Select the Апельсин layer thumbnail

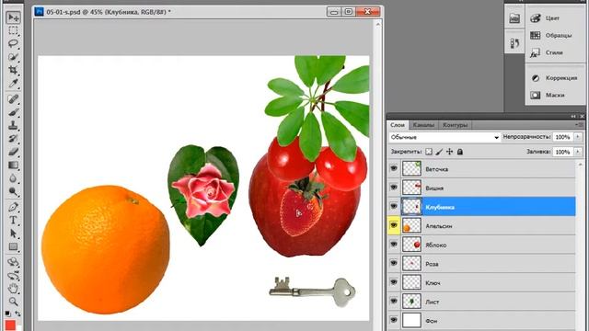[x=411, y=225]
